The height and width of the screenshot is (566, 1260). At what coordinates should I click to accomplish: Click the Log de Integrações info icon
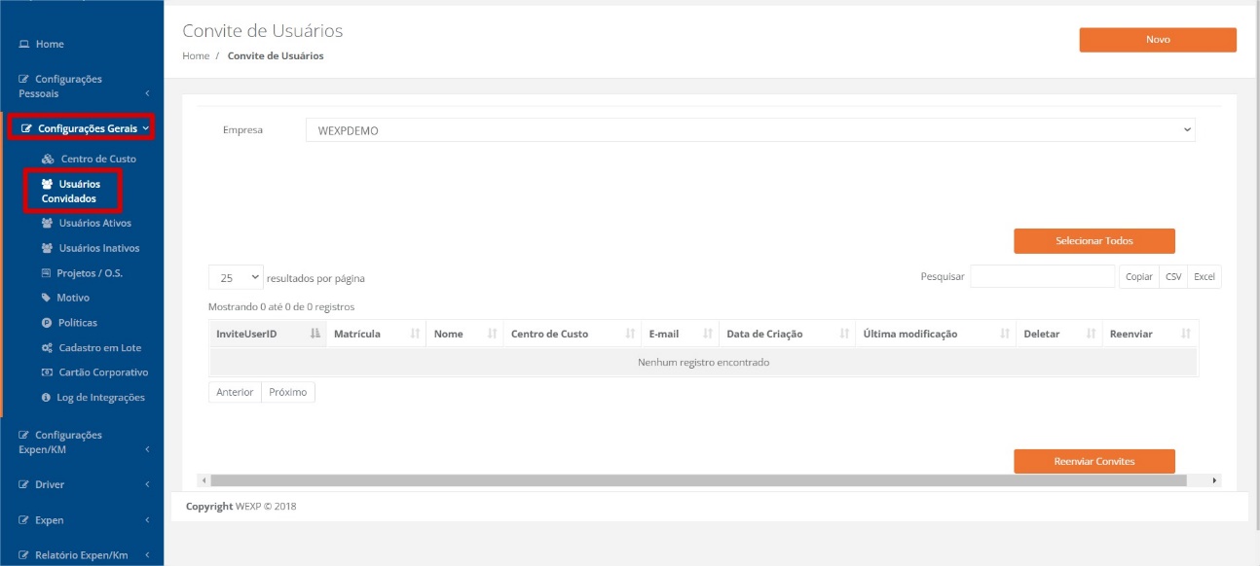(x=46, y=398)
